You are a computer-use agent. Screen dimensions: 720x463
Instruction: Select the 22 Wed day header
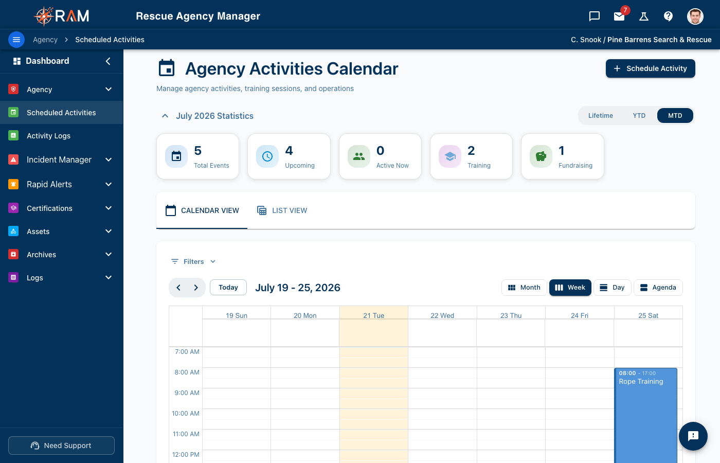pos(442,315)
